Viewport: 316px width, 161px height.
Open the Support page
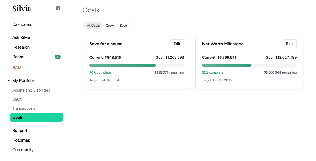(20, 131)
